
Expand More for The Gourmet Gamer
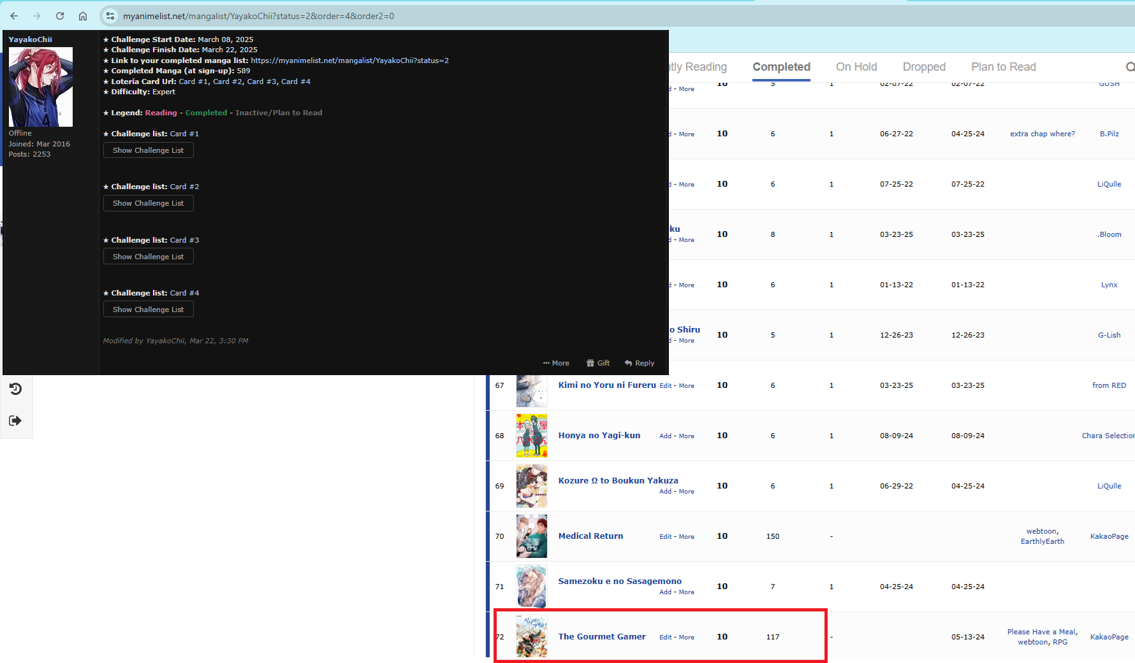click(x=687, y=638)
